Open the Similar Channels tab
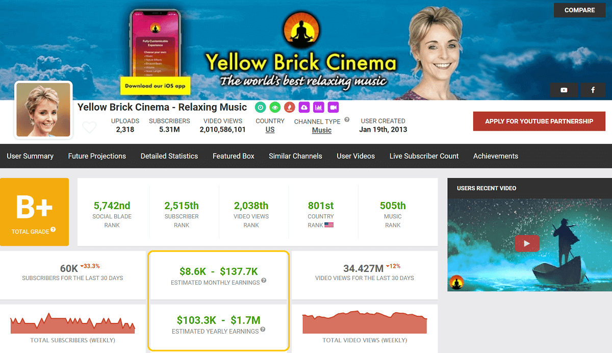Screen dimensions: 612x353 pyautogui.click(x=295, y=156)
